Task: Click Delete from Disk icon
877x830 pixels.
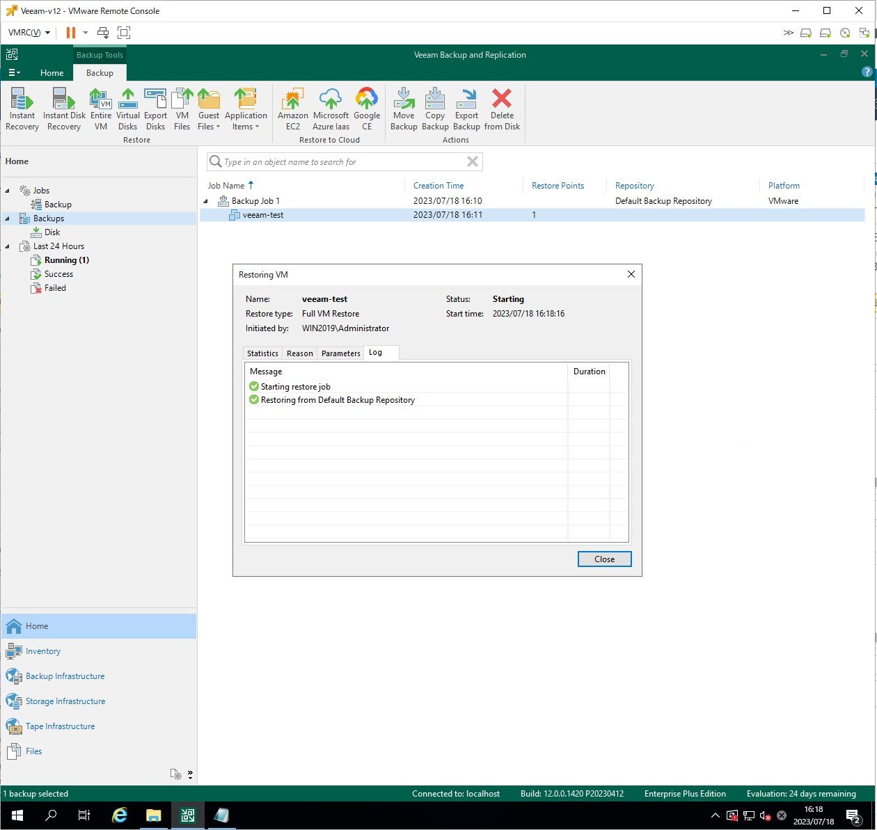Action: click(502, 110)
